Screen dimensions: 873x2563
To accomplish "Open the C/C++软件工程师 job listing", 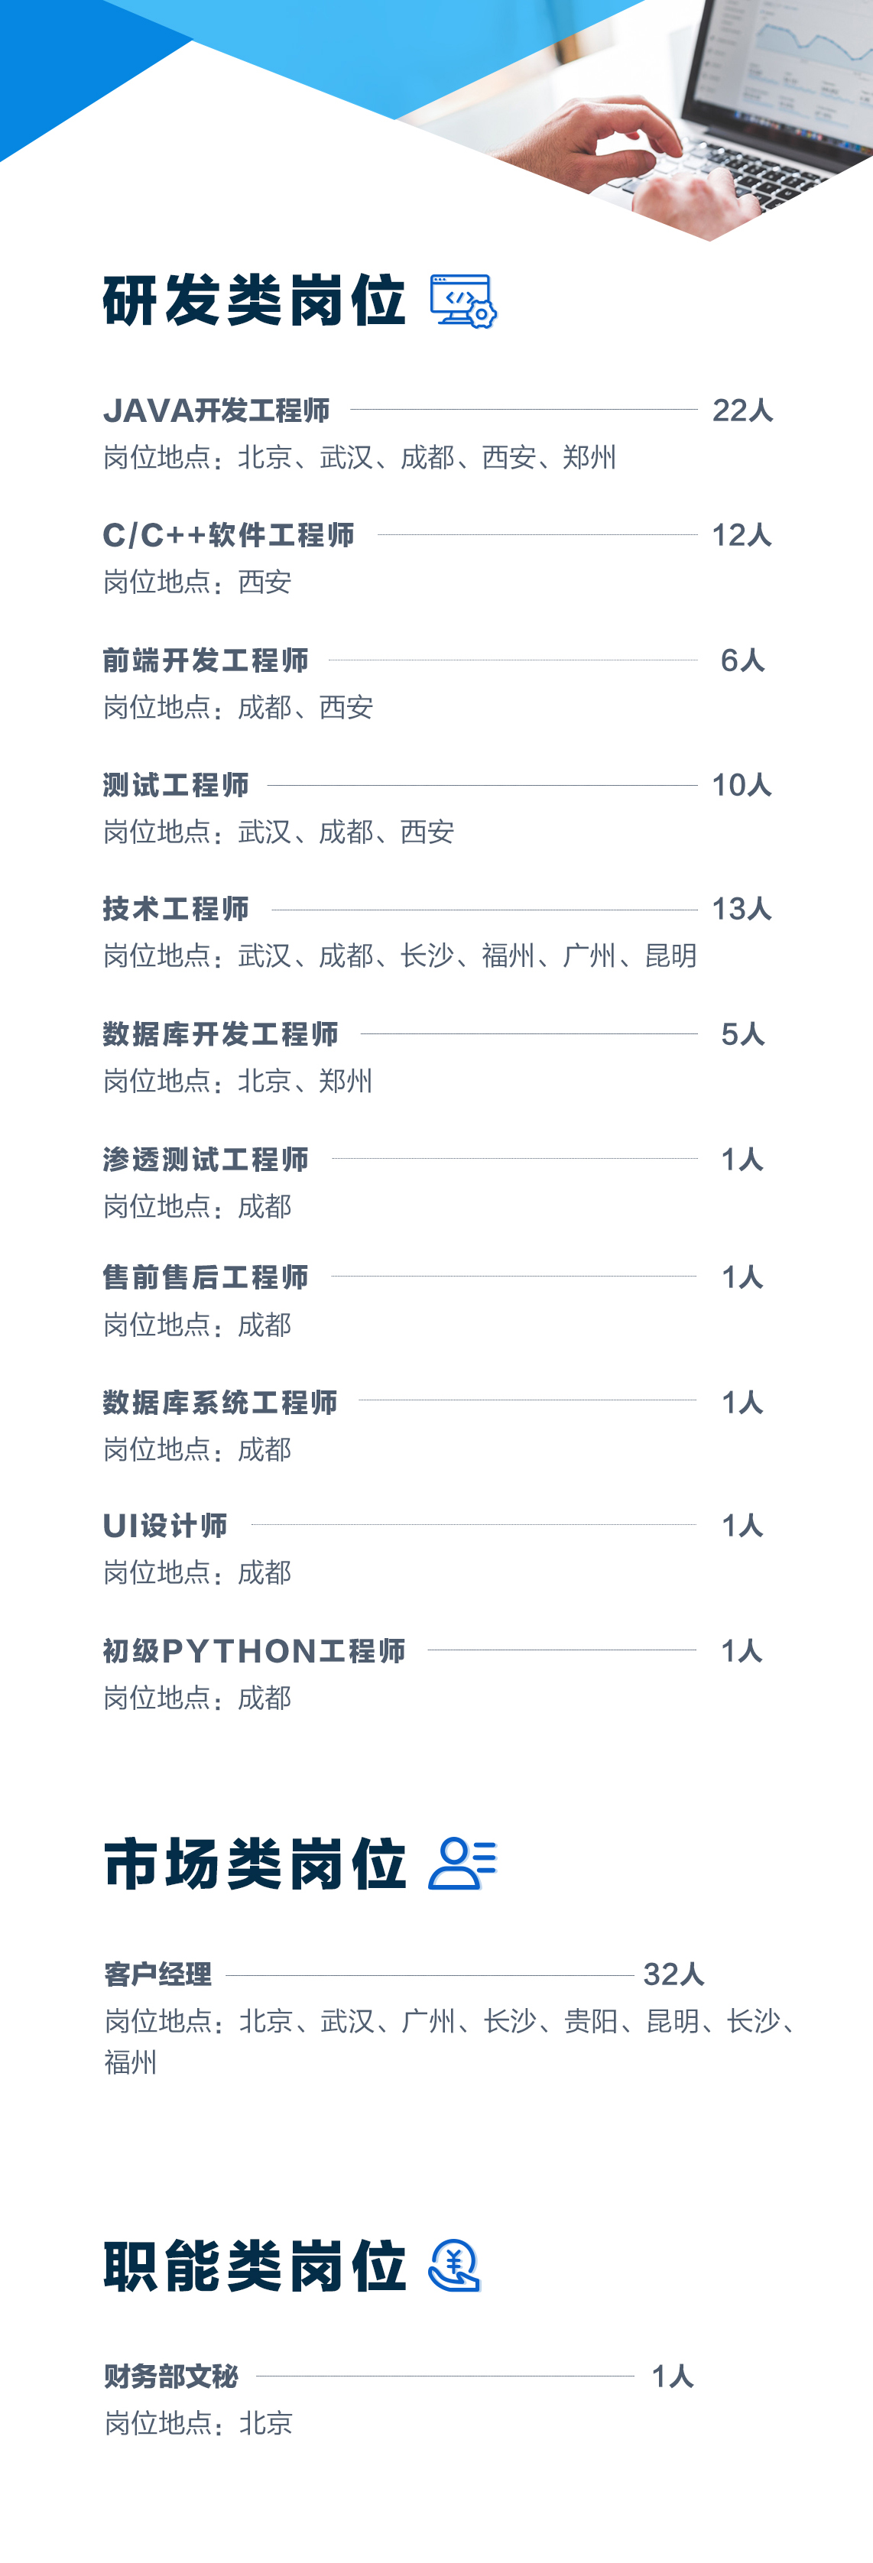I will coord(228,535).
